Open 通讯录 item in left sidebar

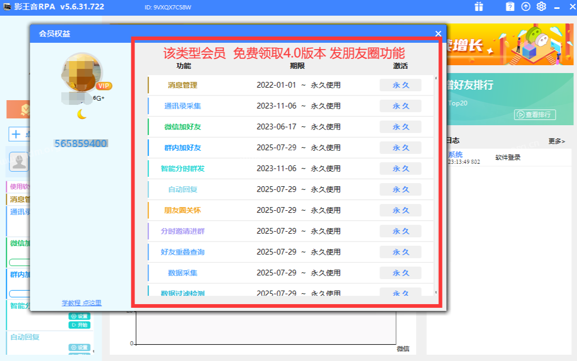tap(19, 212)
